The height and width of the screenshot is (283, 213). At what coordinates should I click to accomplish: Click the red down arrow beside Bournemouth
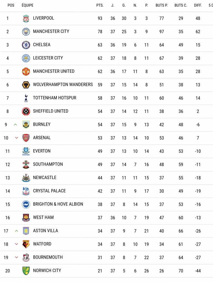coord(16,257)
